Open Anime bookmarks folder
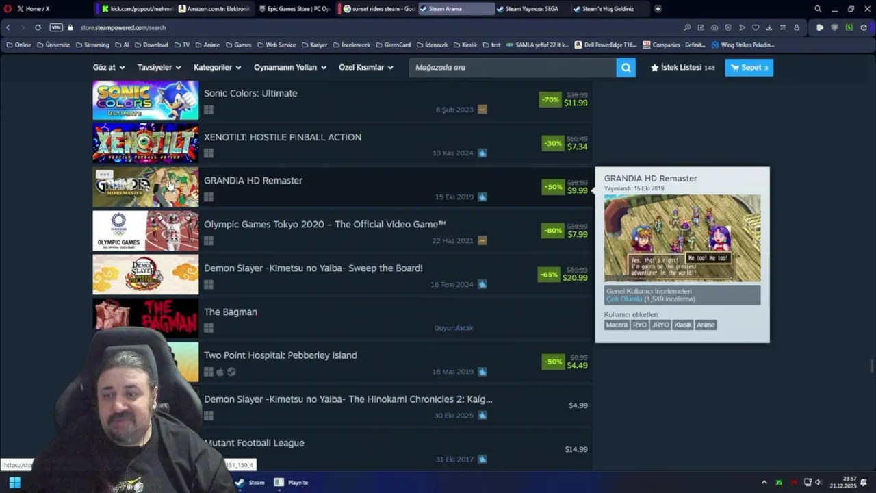 (207, 45)
